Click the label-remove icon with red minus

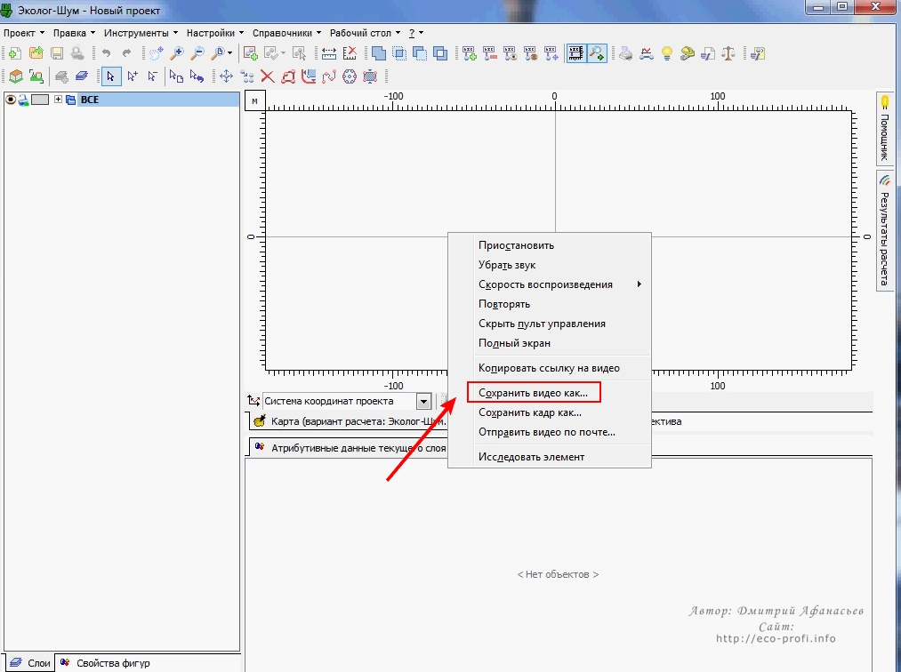489,54
